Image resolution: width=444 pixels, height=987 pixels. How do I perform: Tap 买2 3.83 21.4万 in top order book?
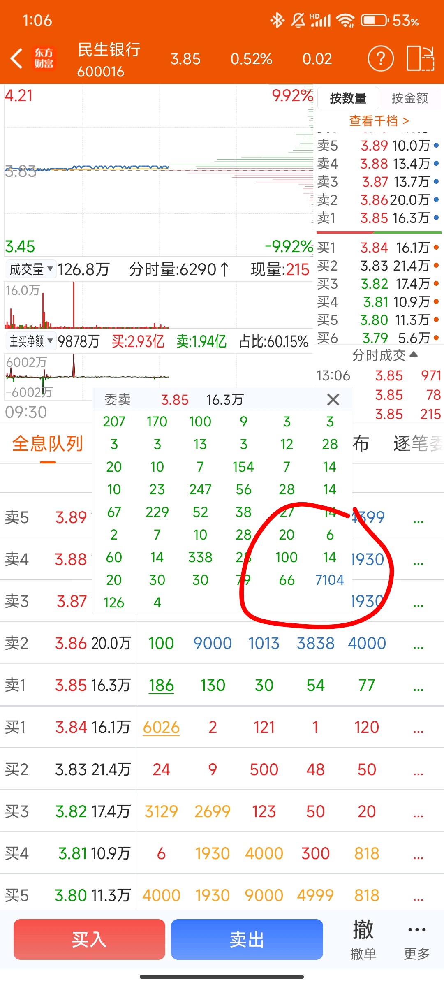point(378,265)
